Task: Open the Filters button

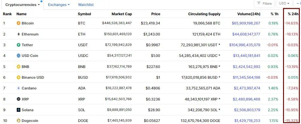Action: click(x=264, y=4)
